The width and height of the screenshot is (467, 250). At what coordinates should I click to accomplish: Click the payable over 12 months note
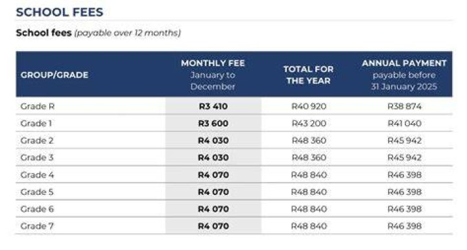click(x=128, y=33)
